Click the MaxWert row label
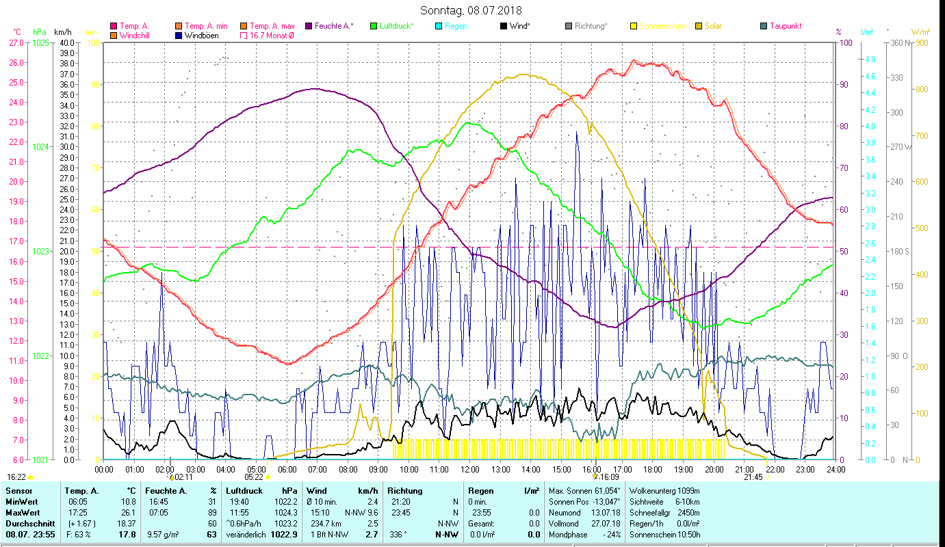Image resolution: width=945 pixels, height=547 pixels. (24, 513)
